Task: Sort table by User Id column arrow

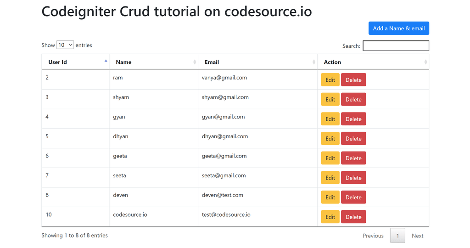Action: click(x=106, y=62)
